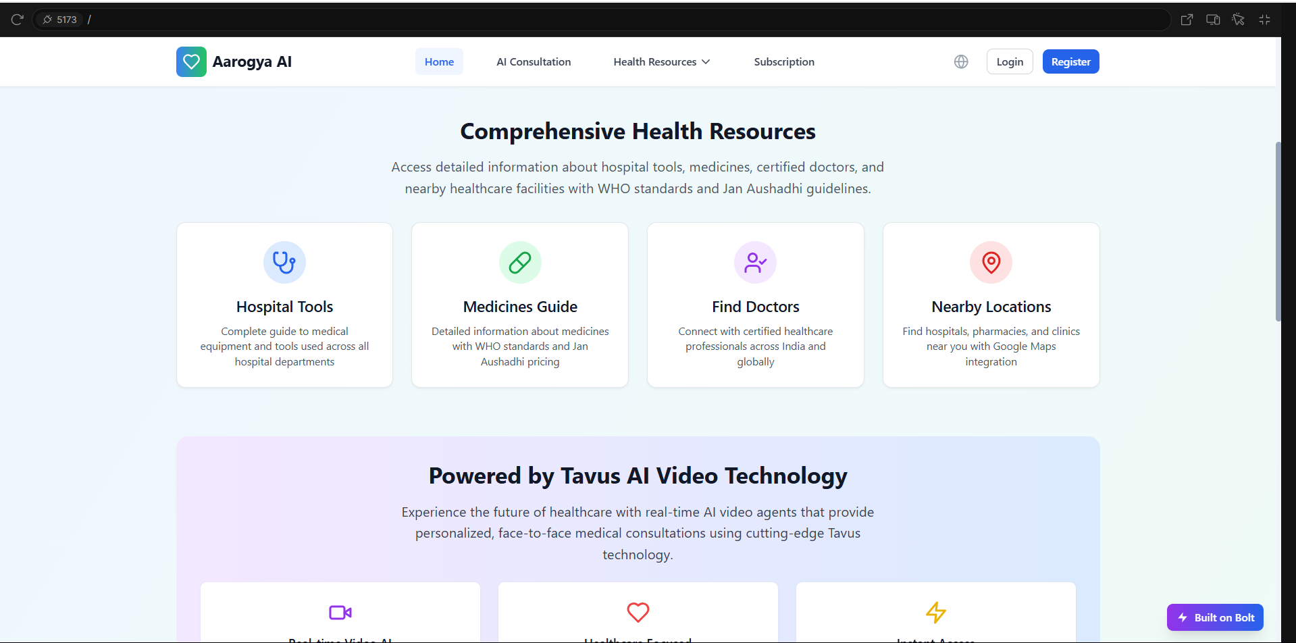Click the Find Doctors user-check icon

[755, 262]
